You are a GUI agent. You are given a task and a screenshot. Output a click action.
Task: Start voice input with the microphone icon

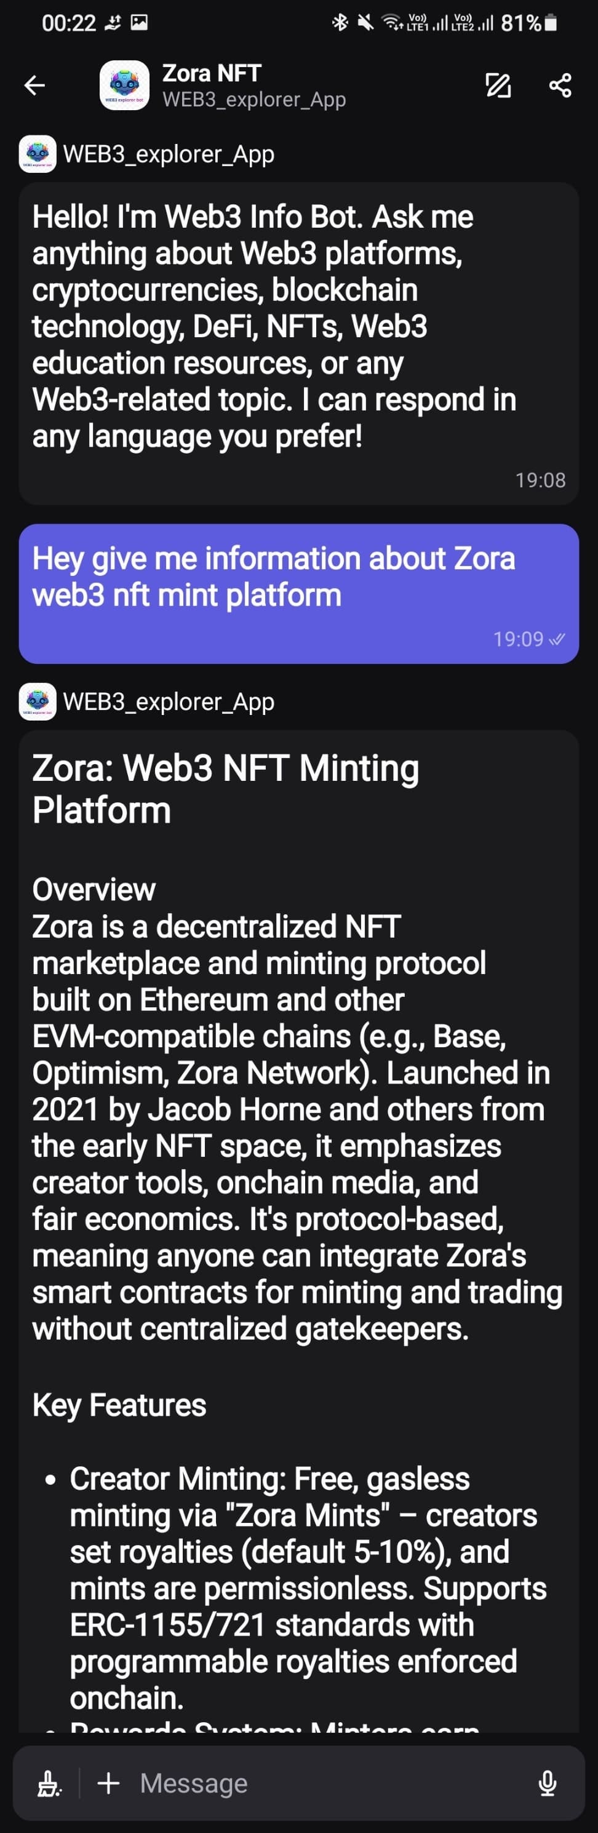pos(547,1783)
